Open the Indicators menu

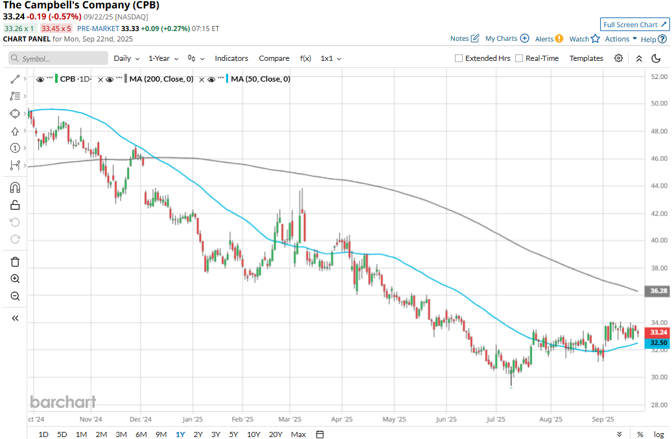click(x=231, y=58)
